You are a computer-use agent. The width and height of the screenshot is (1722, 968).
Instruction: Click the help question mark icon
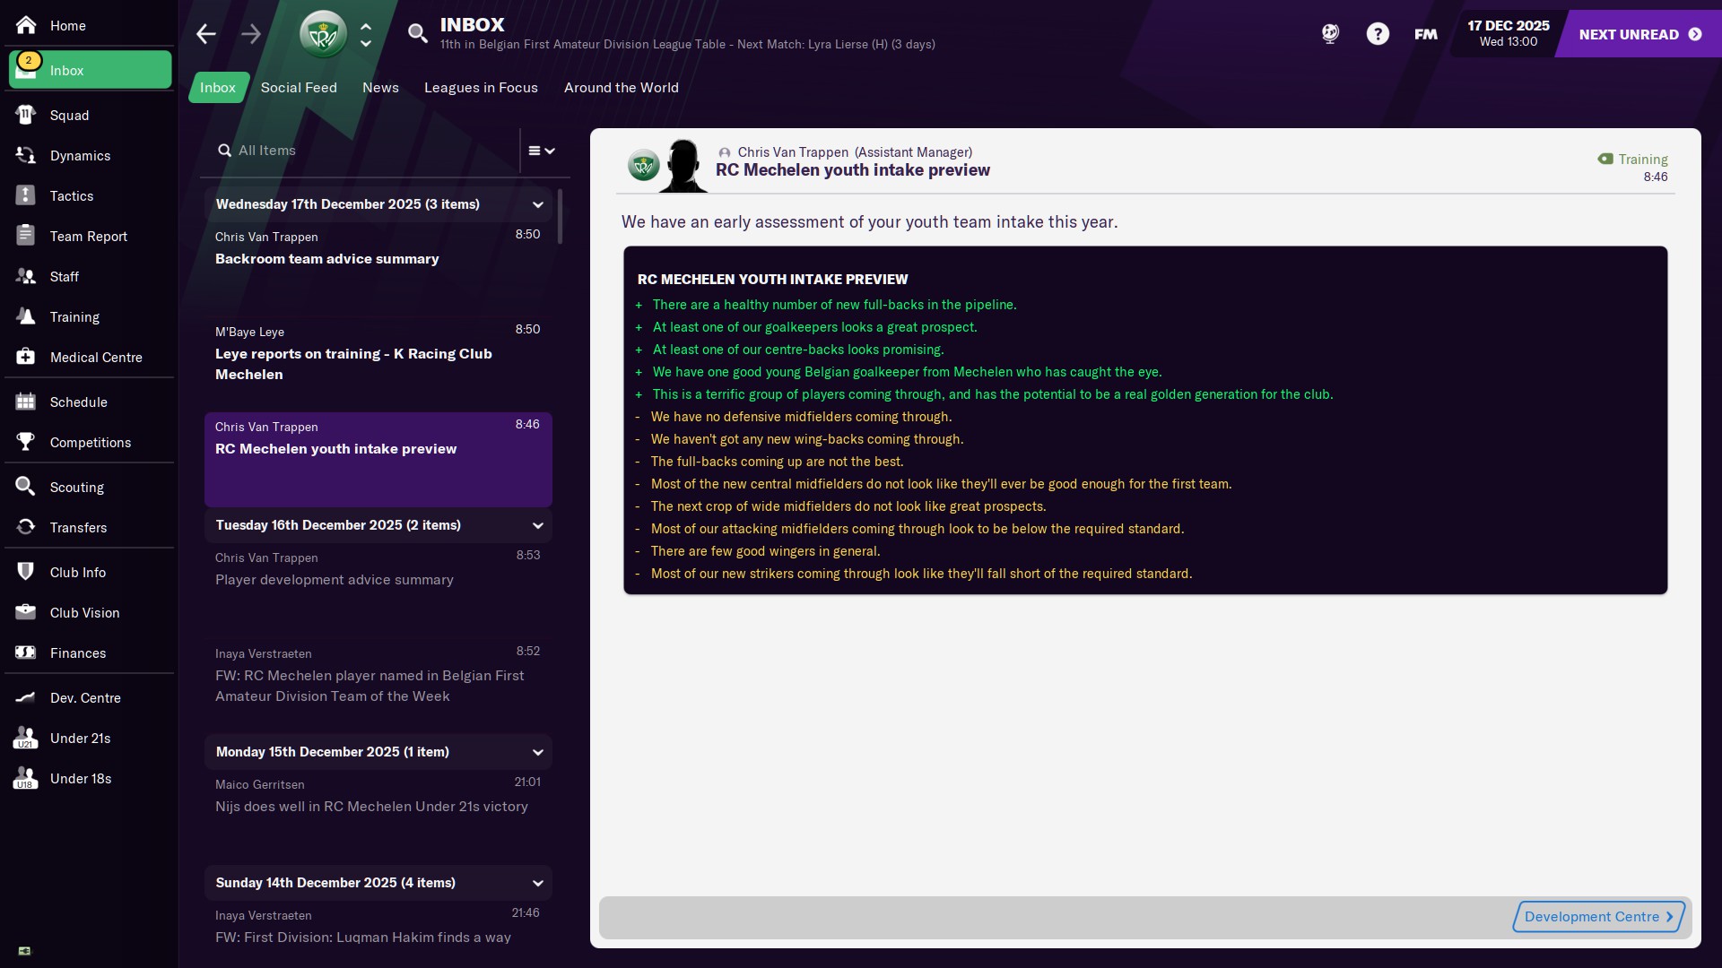pyautogui.click(x=1378, y=34)
